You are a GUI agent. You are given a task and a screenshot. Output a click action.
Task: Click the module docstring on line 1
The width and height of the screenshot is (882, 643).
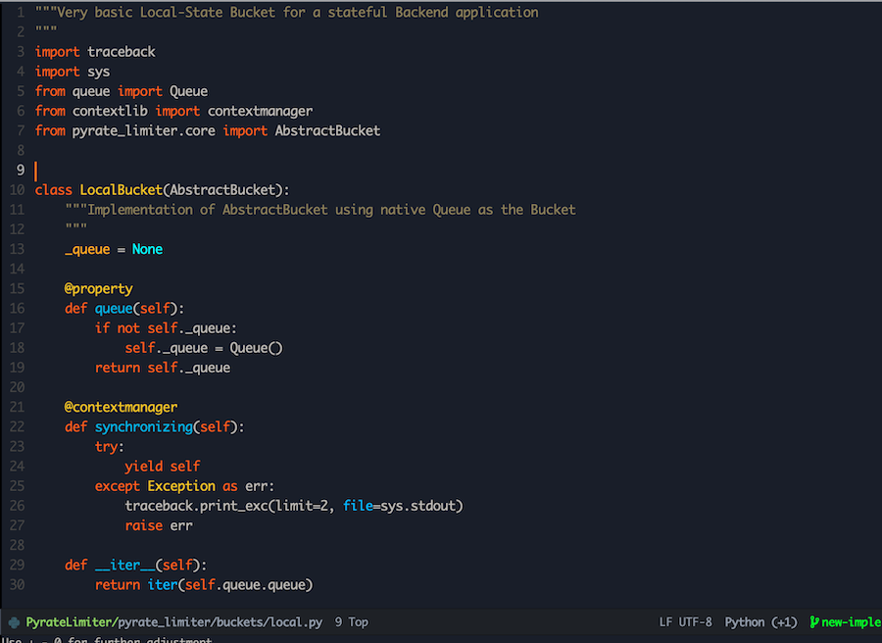tap(287, 13)
